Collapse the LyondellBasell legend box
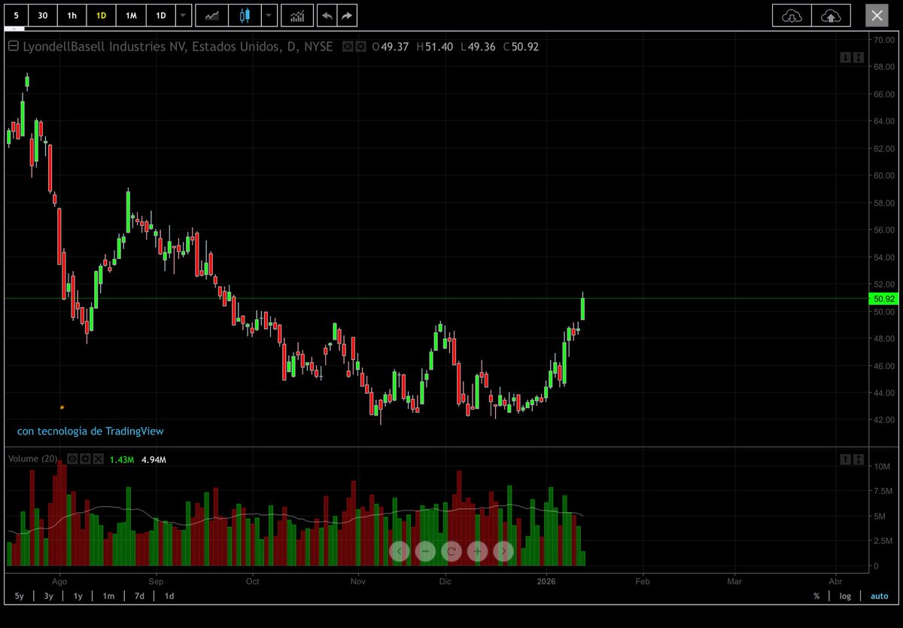The width and height of the screenshot is (903, 628). click(x=13, y=47)
